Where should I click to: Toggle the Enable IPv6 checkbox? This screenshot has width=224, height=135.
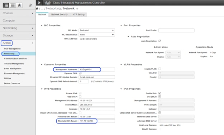click(x=160, y=93)
